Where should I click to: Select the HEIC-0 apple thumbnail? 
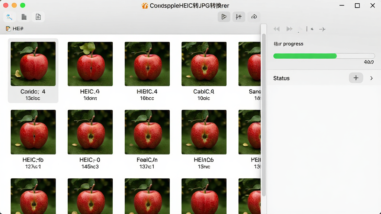click(90, 132)
